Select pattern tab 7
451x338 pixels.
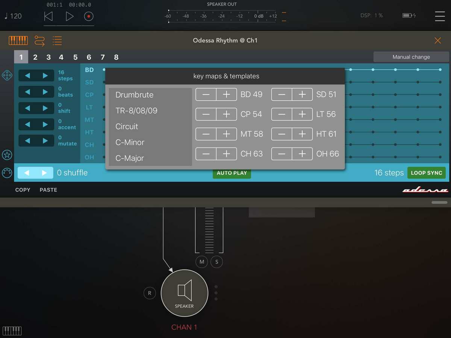coord(103,57)
